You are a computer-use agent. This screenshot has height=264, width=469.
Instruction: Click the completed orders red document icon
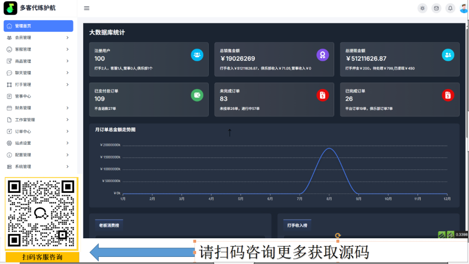[448, 95]
